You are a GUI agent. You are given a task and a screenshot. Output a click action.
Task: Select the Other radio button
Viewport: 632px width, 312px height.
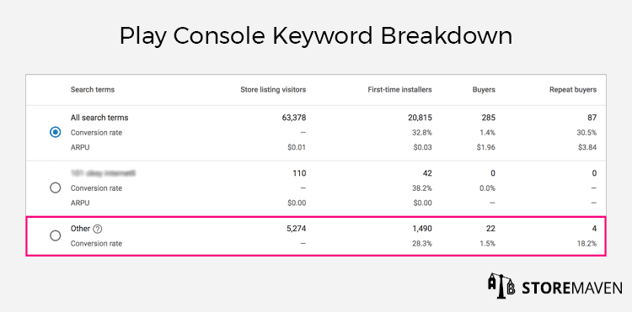click(56, 235)
